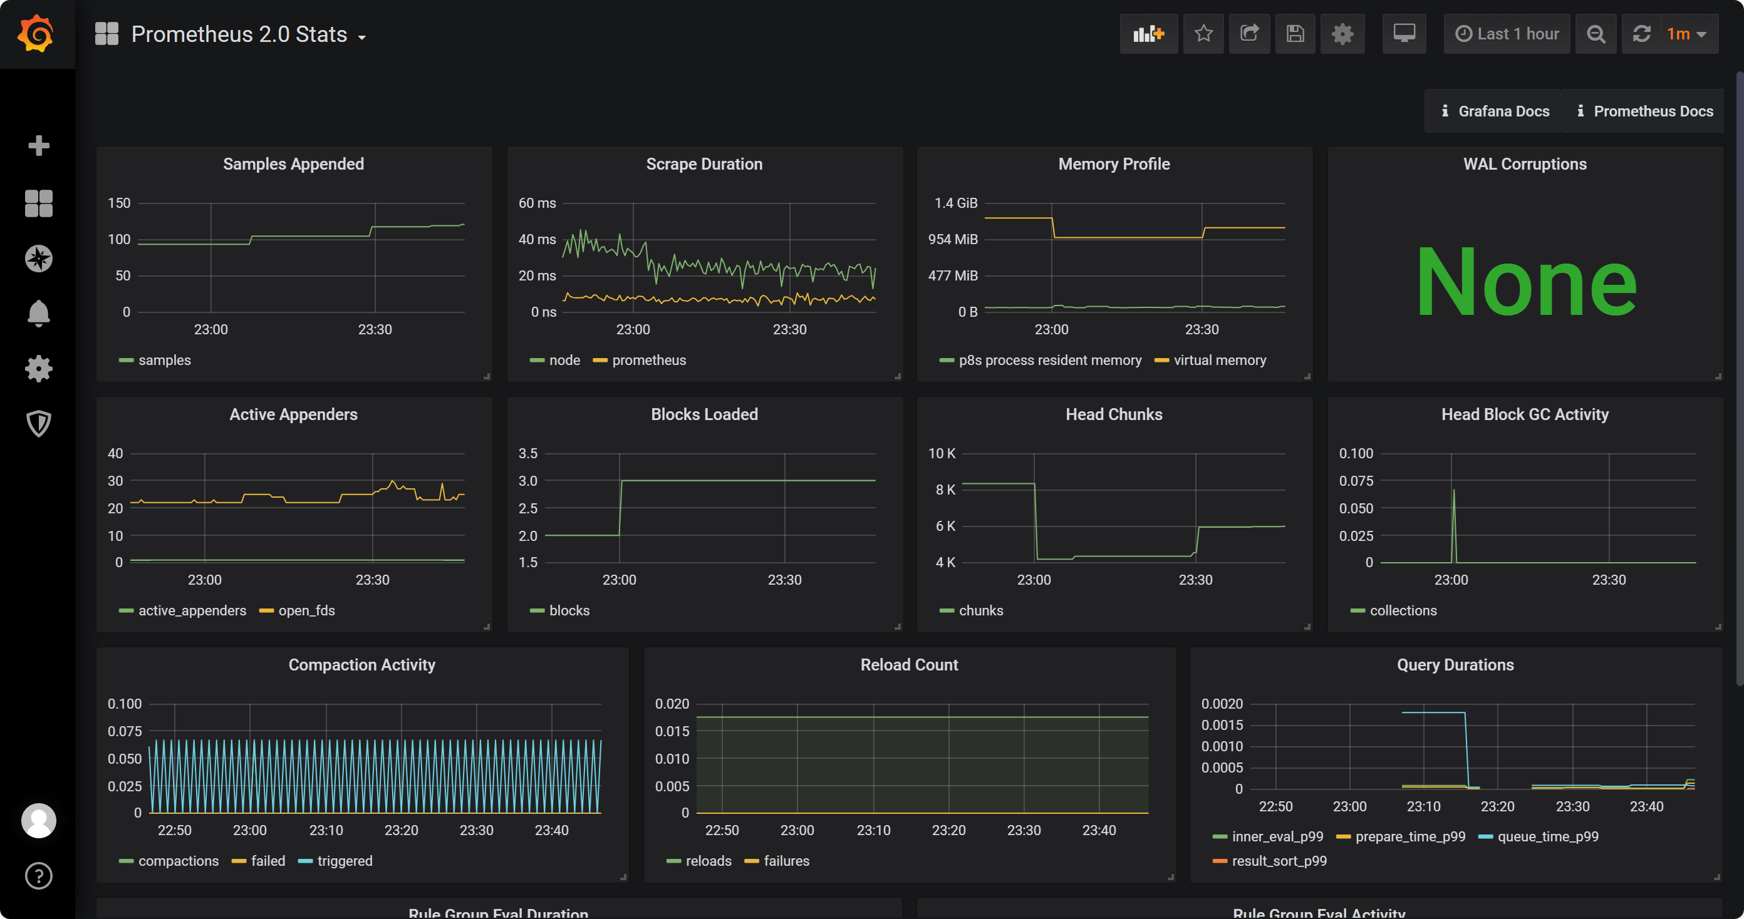Image resolution: width=1744 pixels, height=919 pixels.
Task: Click the page vertical scrollbar
Action: (1739, 379)
